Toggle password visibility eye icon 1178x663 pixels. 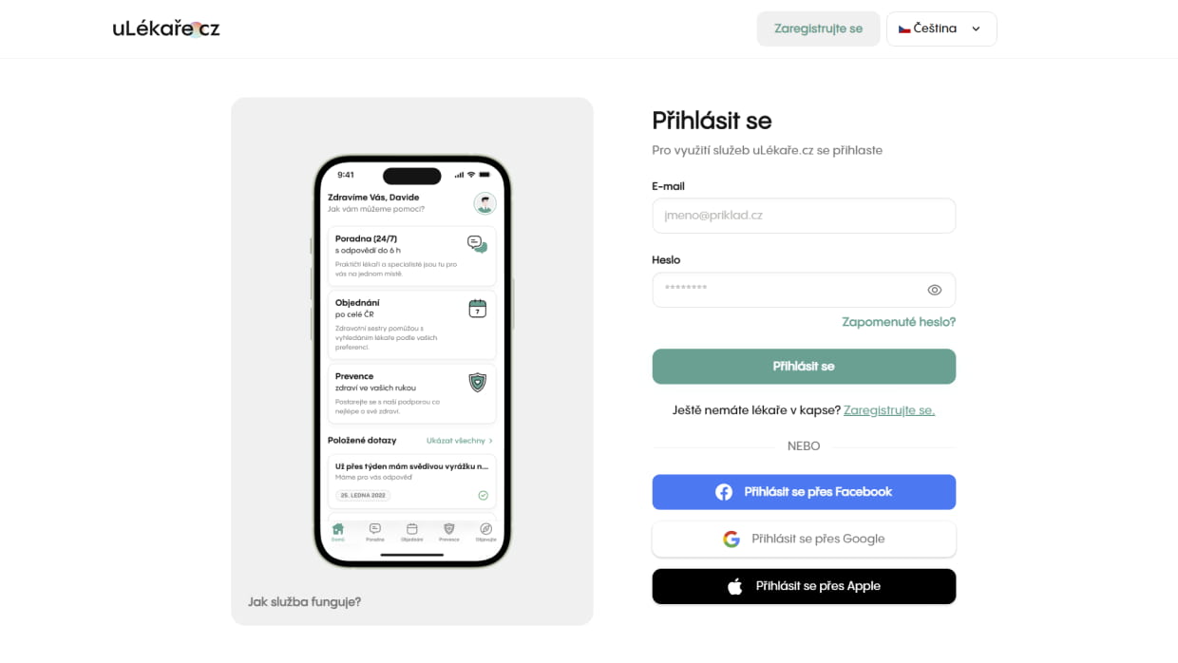pyautogui.click(x=935, y=290)
